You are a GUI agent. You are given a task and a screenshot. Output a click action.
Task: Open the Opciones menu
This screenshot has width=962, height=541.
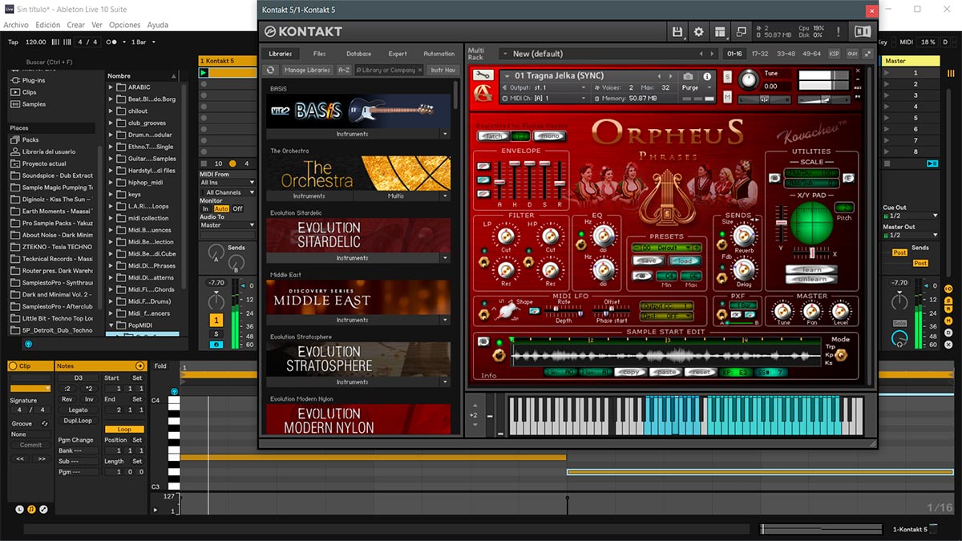click(124, 25)
